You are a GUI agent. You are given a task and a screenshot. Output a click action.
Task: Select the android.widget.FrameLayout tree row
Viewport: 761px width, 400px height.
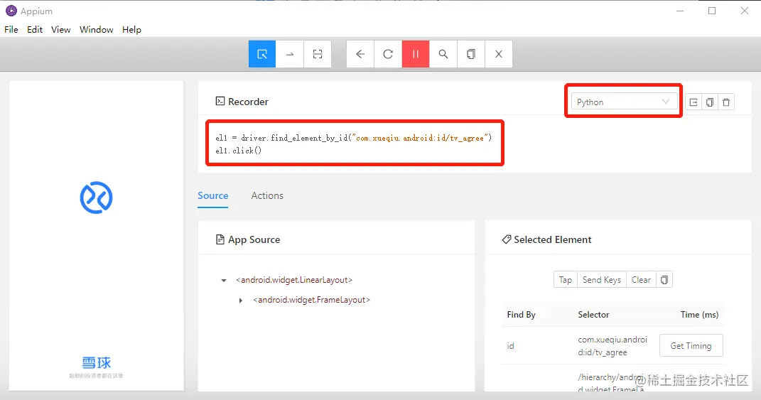pyautogui.click(x=312, y=300)
